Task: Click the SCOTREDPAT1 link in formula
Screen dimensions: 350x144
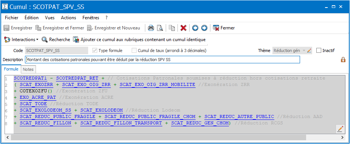Action: click(30, 78)
